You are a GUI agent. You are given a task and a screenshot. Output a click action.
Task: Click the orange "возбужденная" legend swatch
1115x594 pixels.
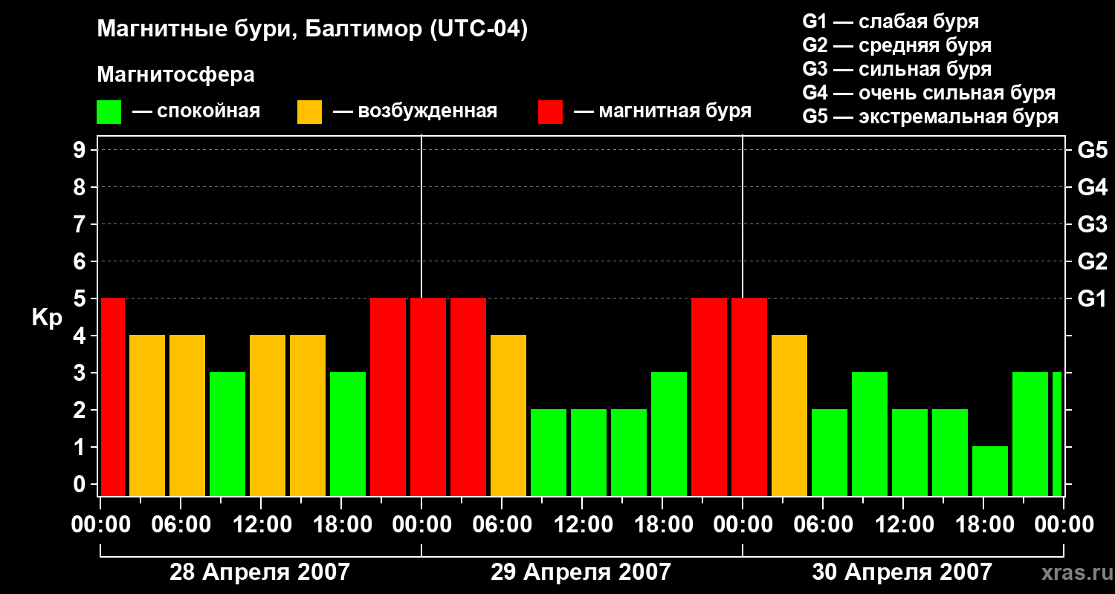click(309, 112)
